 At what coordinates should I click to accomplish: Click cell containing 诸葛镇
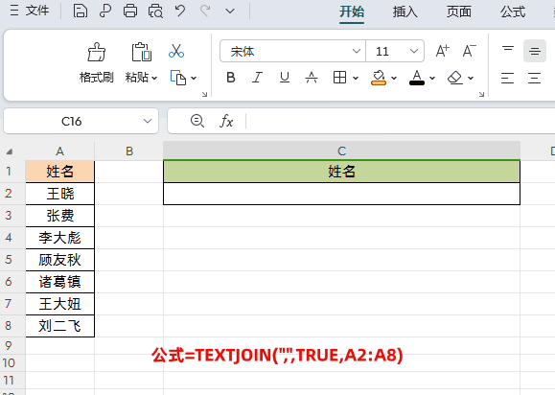coord(59,282)
